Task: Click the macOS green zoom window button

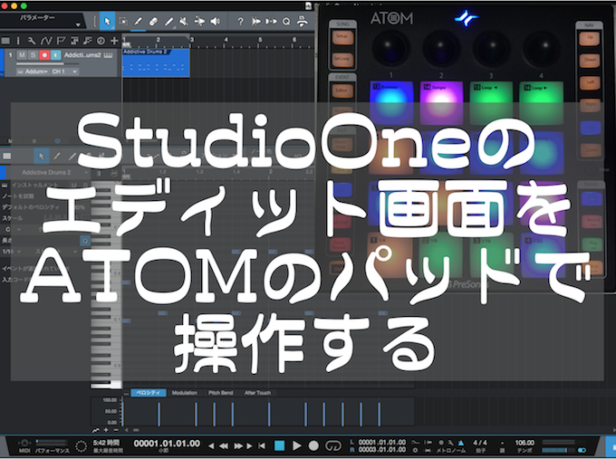Action: point(24,6)
